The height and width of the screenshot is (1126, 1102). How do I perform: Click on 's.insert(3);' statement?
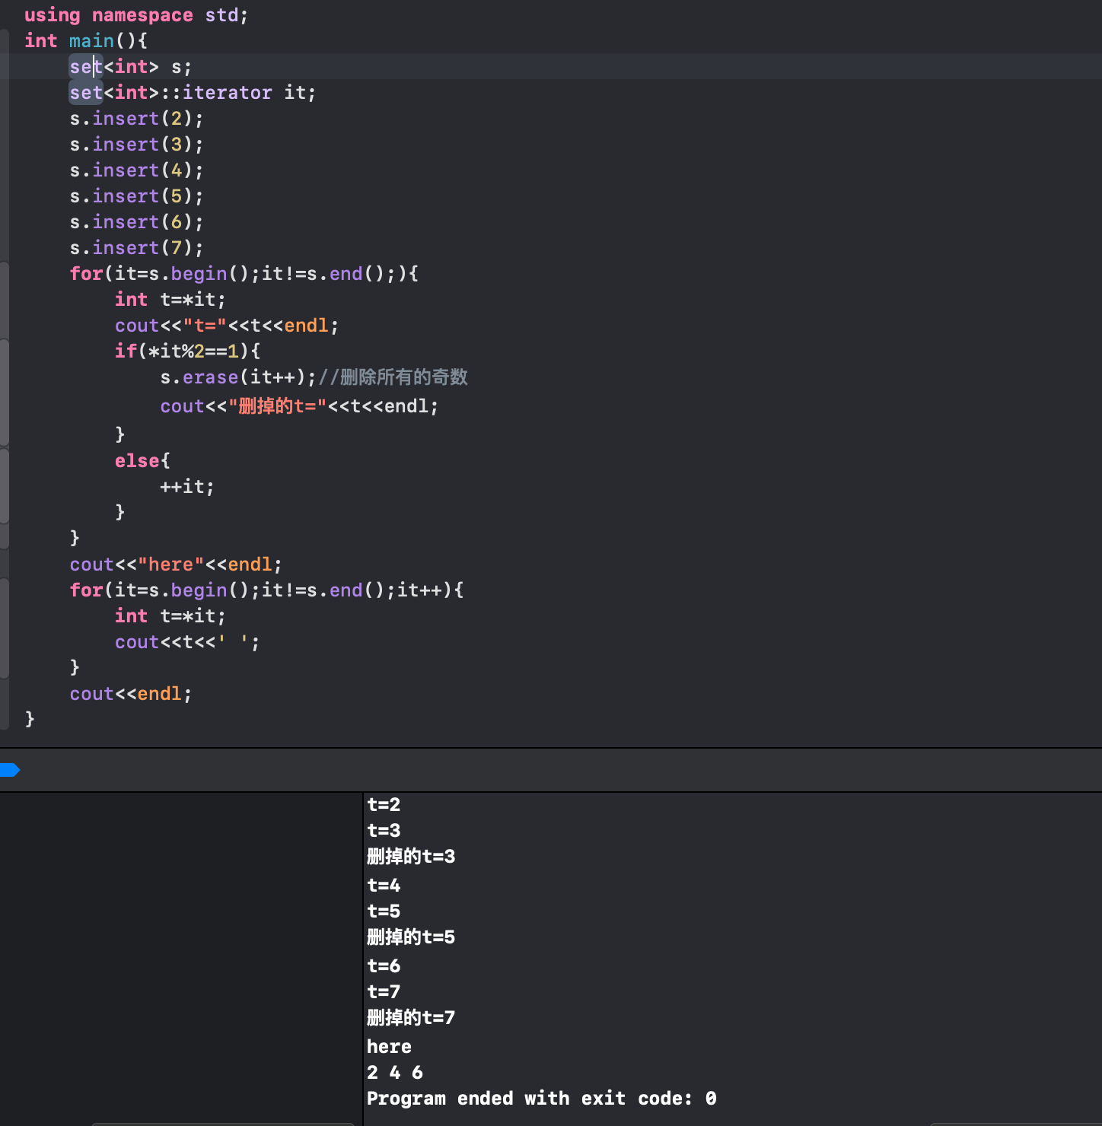point(136,145)
